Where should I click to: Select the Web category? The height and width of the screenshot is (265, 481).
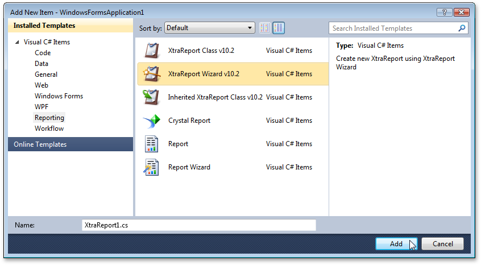click(42, 85)
